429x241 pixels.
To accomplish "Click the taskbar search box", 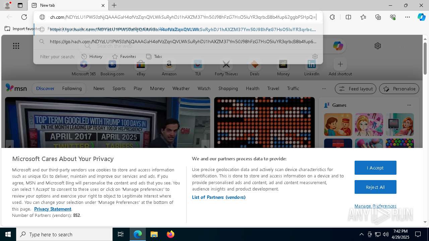I will (x=64, y=234).
